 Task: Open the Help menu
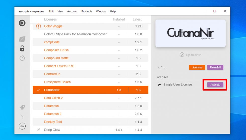(113, 11)
